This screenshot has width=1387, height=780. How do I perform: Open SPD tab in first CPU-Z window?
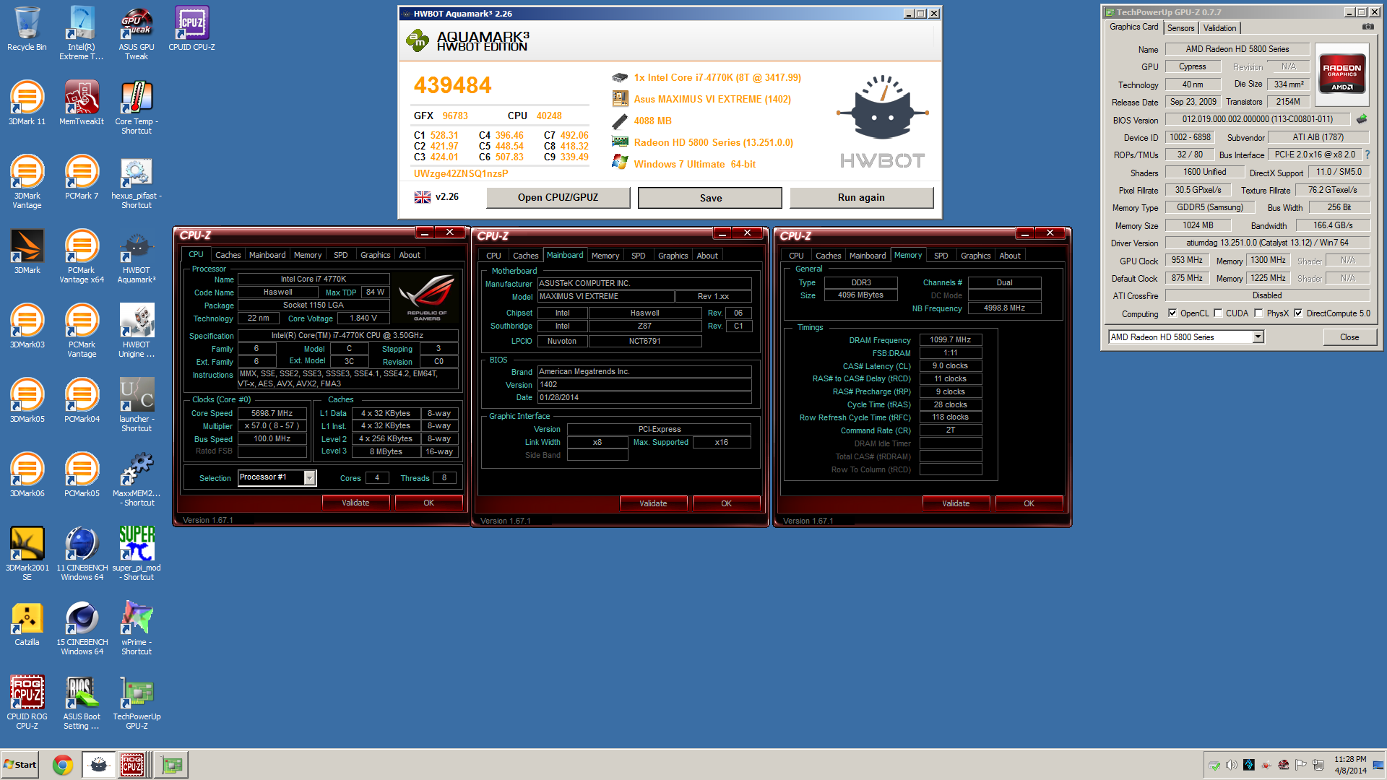pos(340,255)
